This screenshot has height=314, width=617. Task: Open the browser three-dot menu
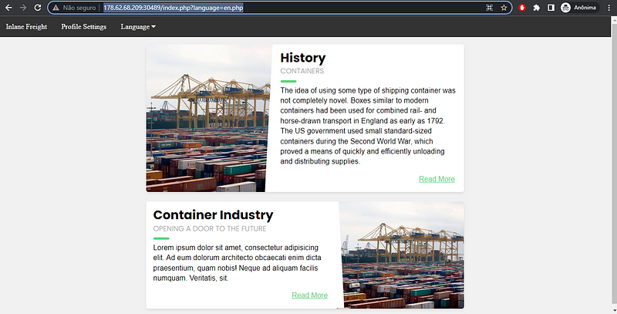coord(609,8)
